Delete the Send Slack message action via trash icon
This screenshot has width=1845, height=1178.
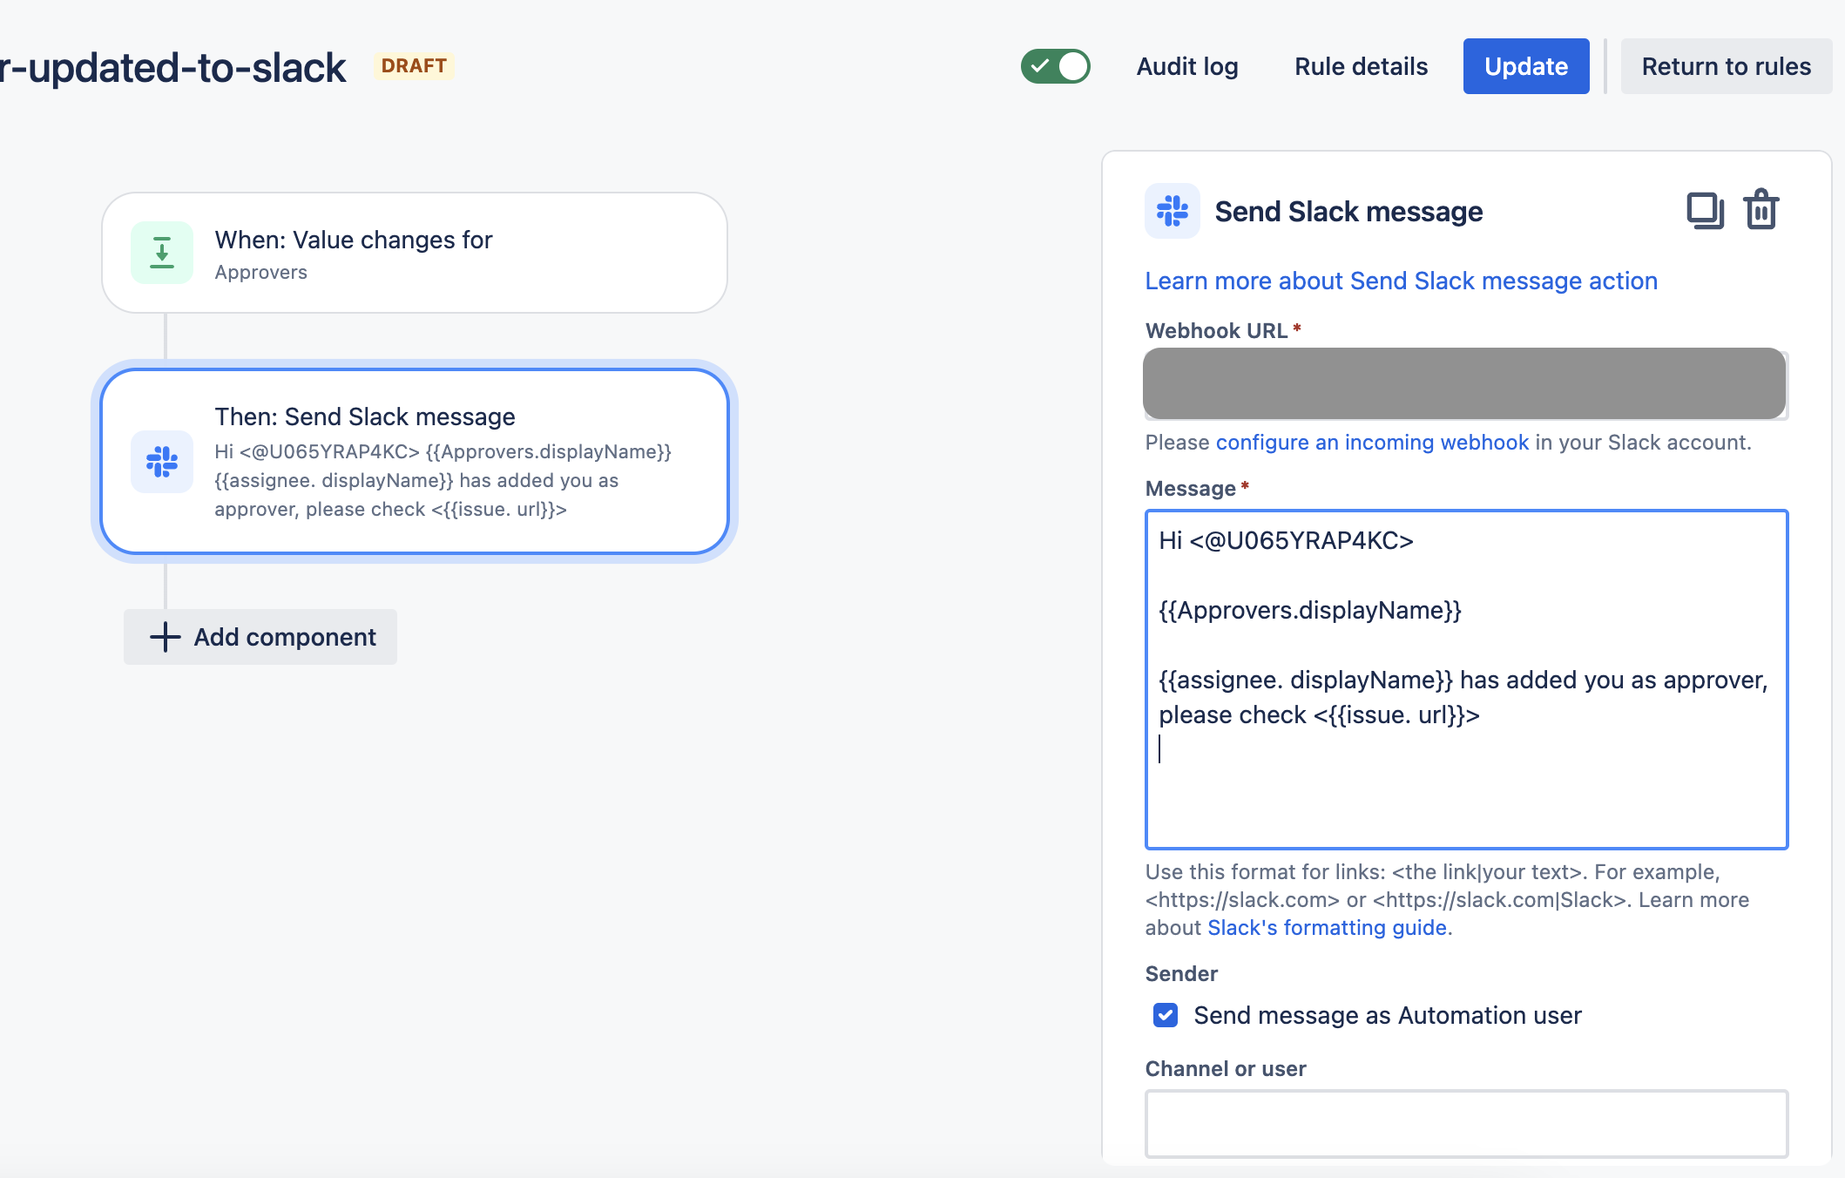pos(1761,209)
